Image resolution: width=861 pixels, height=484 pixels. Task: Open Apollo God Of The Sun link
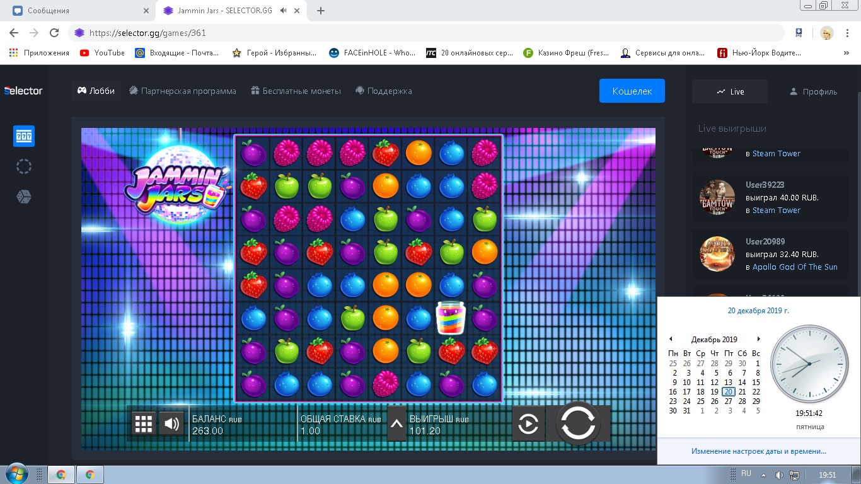point(795,267)
